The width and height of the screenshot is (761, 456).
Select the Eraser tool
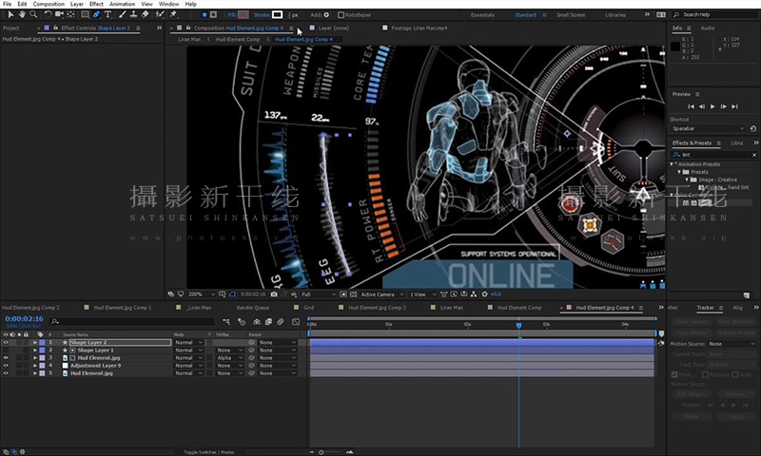[x=146, y=14]
